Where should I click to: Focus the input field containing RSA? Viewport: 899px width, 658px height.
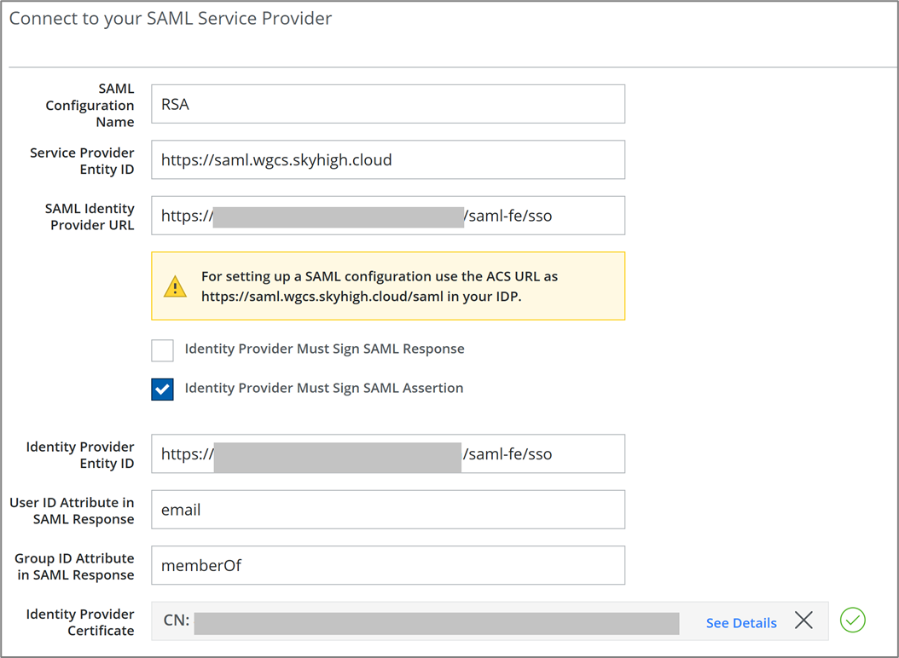(x=387, y=104)
